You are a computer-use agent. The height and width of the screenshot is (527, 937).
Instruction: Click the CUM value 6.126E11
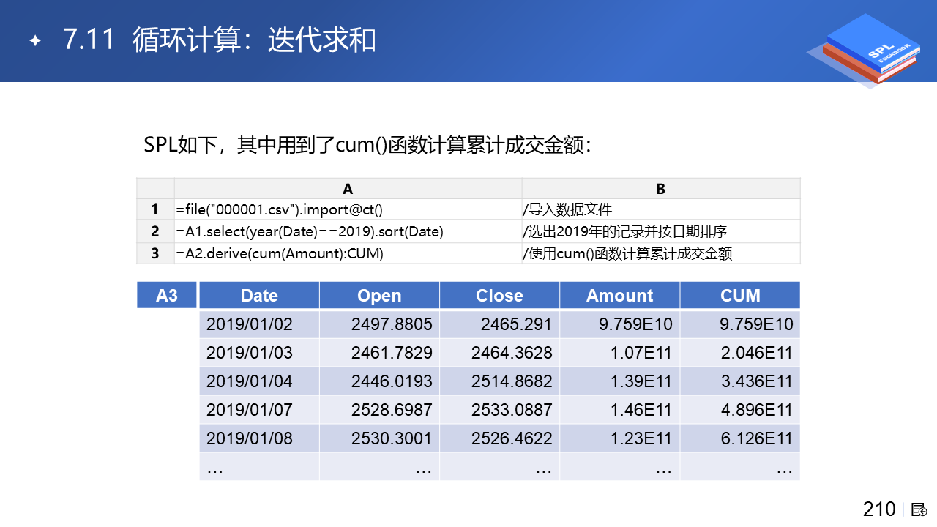coord(756,438)
